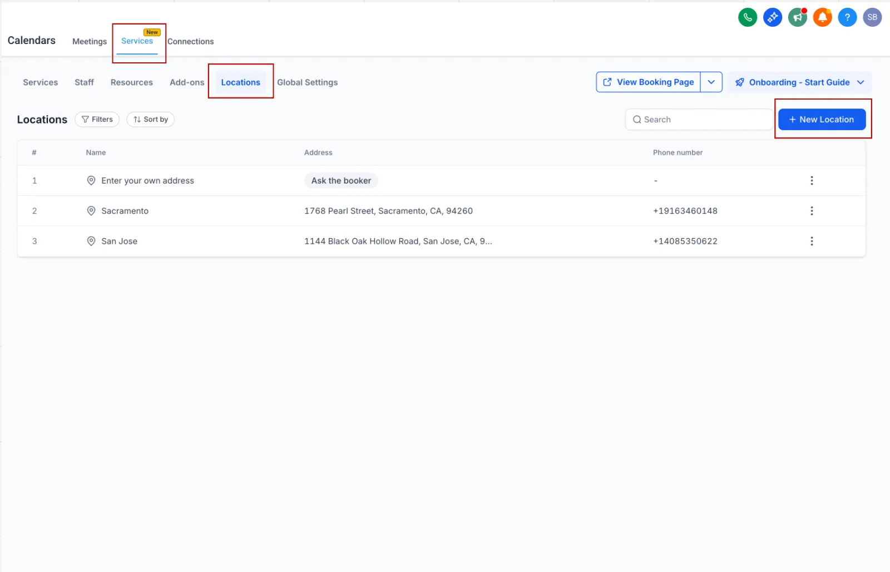The image size is (890, 572).
Task: Open announcements via the megaphone icon
Action: coord(797,17)
